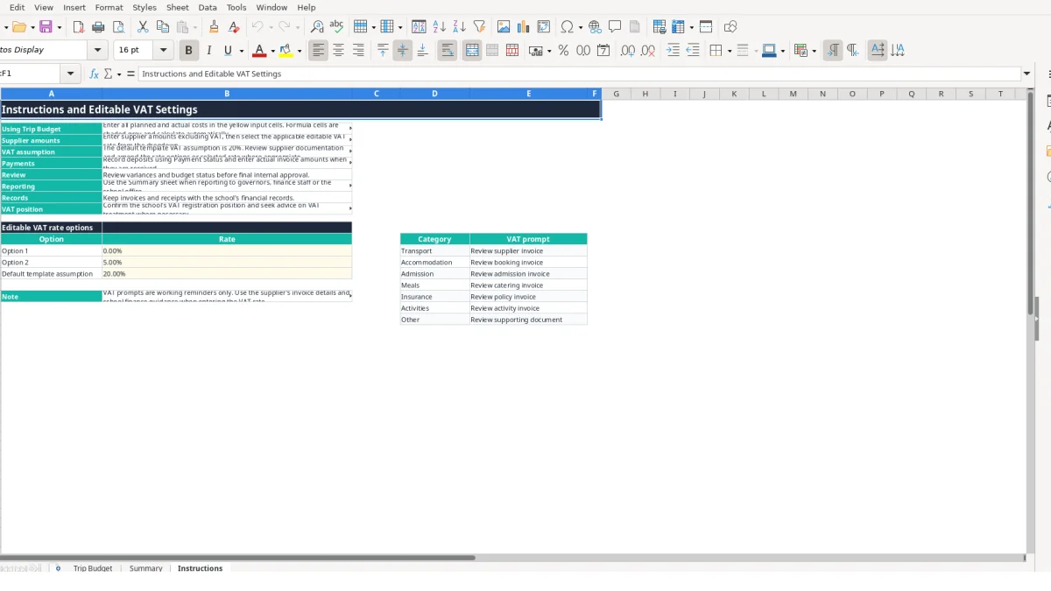1051x591 pixels.
Task: Expand the formula bar
Action: tap(1027, 74)
